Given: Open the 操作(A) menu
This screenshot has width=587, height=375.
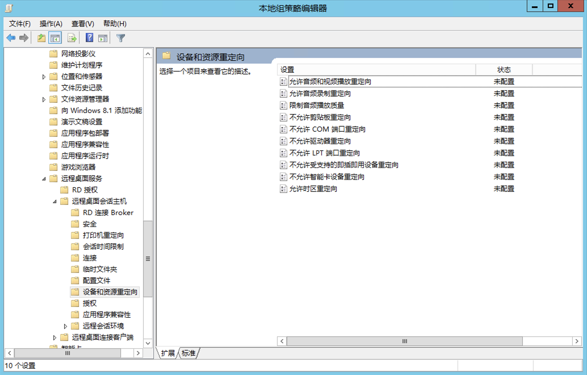Looking at the screenshot, I should click(51, 24).
